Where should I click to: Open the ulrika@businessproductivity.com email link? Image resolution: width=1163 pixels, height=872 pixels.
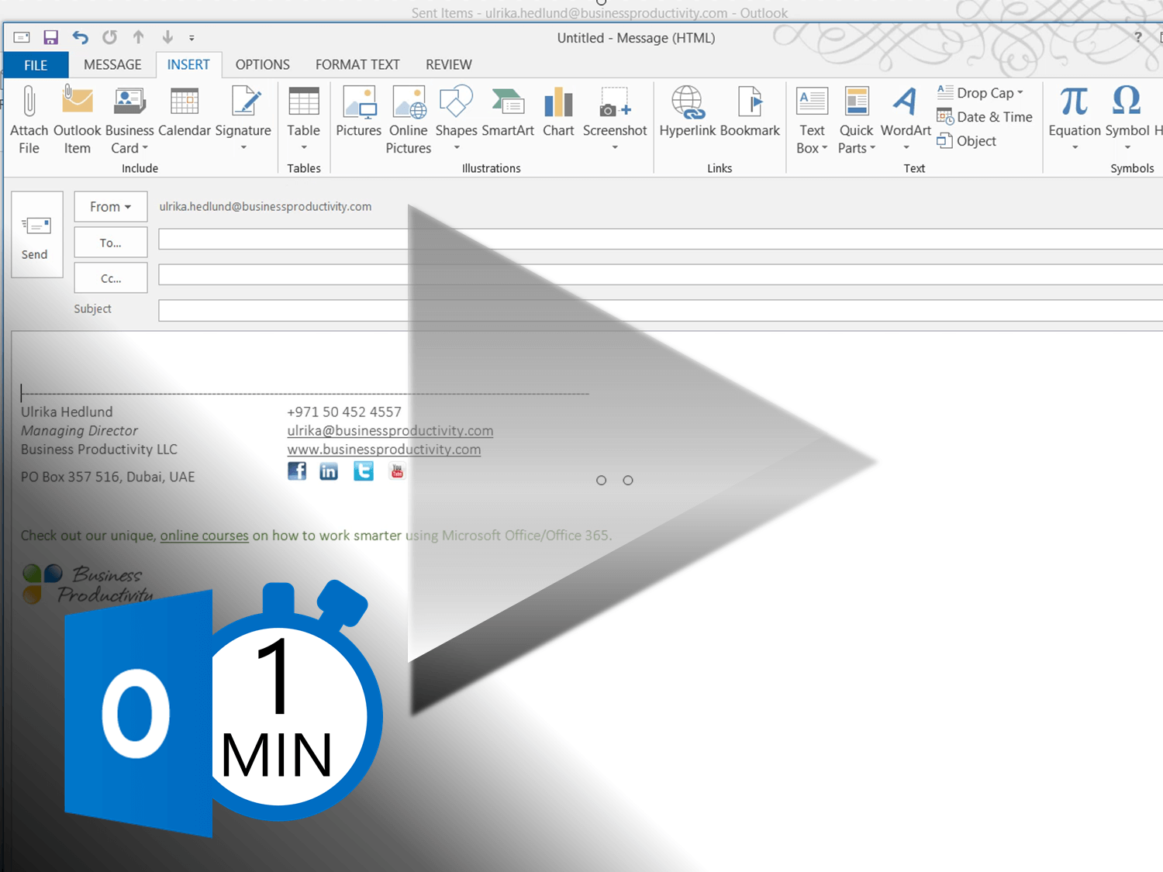click(x=390, y=431)
